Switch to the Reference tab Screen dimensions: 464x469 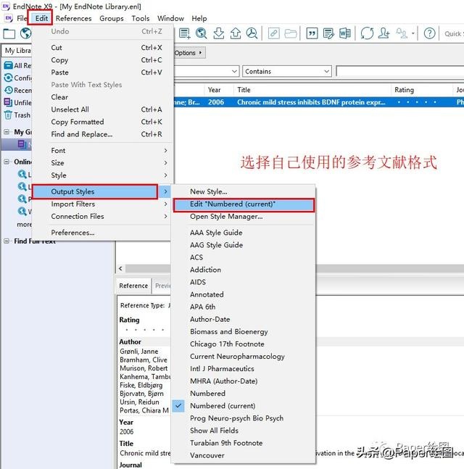point(133,286)
